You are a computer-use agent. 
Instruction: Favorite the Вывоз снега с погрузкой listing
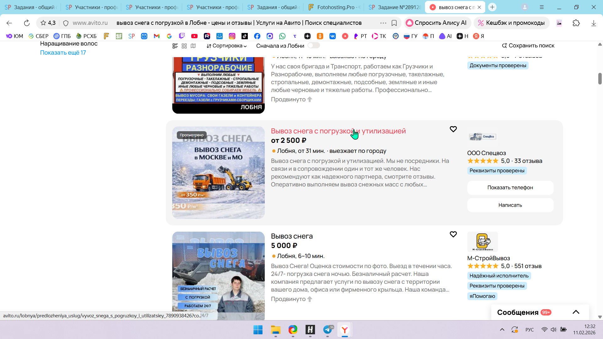pyautogui.click(x=453, y=129)
